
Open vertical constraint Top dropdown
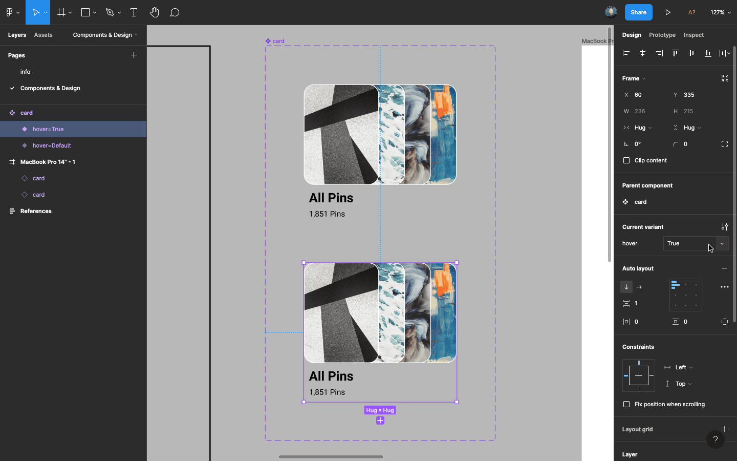[683, 384]
